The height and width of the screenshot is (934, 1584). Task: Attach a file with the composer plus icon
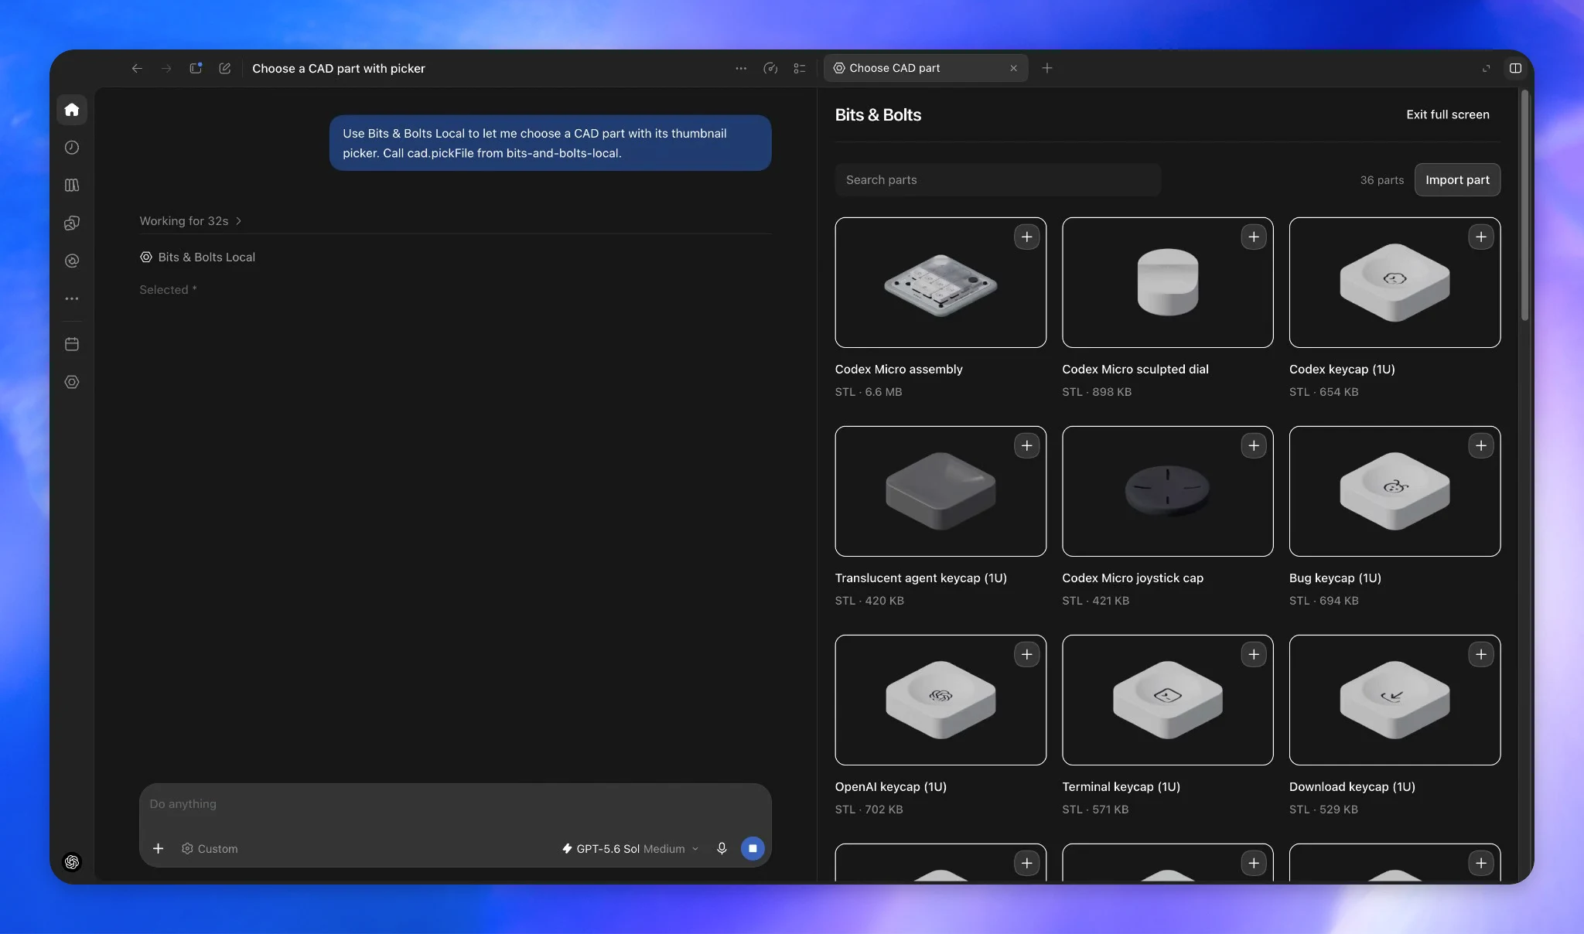coord(158,849)
